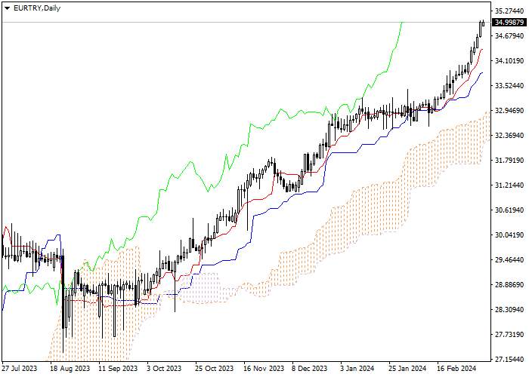Click the 29.46440 price axis label
This screenshot has height=377, width=529.
point(509,260)
